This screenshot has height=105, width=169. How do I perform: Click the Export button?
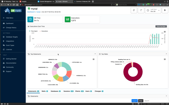coord(134,101)
